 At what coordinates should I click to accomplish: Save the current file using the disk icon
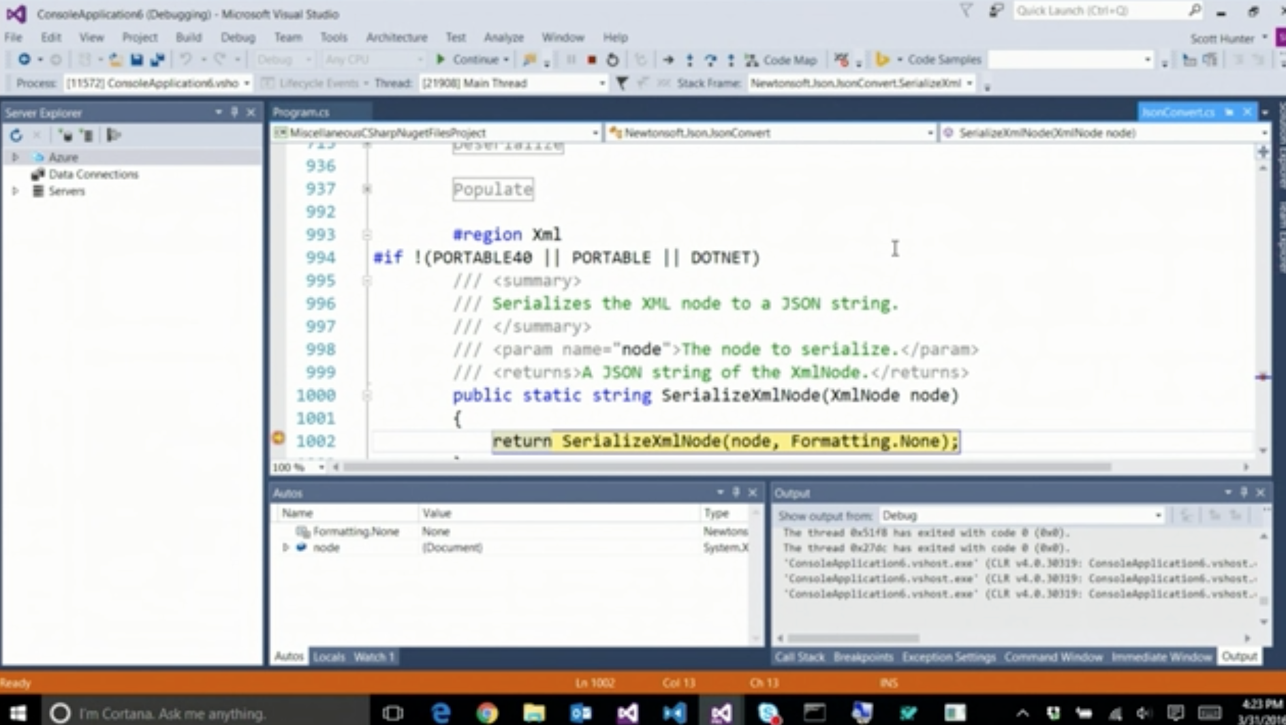point(137,60)
